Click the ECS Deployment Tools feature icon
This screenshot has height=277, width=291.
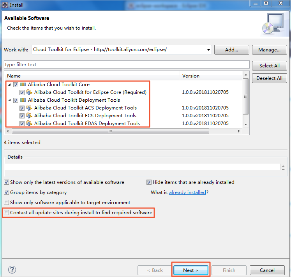(x=29, y=116)
